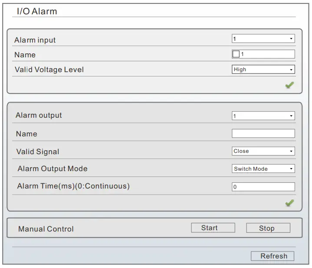
Task: Click the Valid Voltage Level label
Action: tap(49, 69)
